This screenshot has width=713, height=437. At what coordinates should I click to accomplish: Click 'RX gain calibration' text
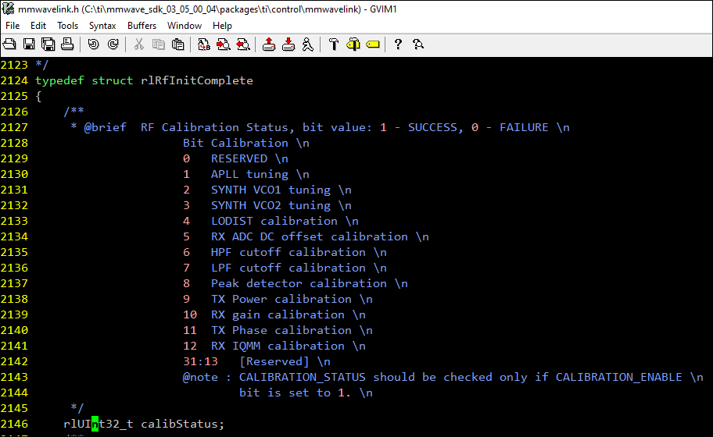278,314
